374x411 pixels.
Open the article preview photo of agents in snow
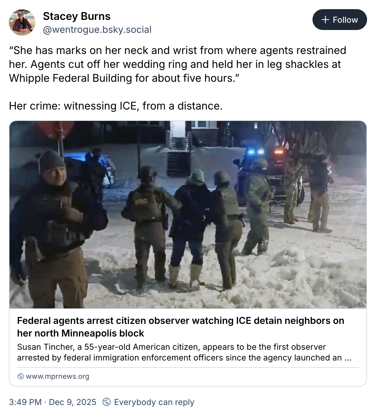[x=188, y=215]
